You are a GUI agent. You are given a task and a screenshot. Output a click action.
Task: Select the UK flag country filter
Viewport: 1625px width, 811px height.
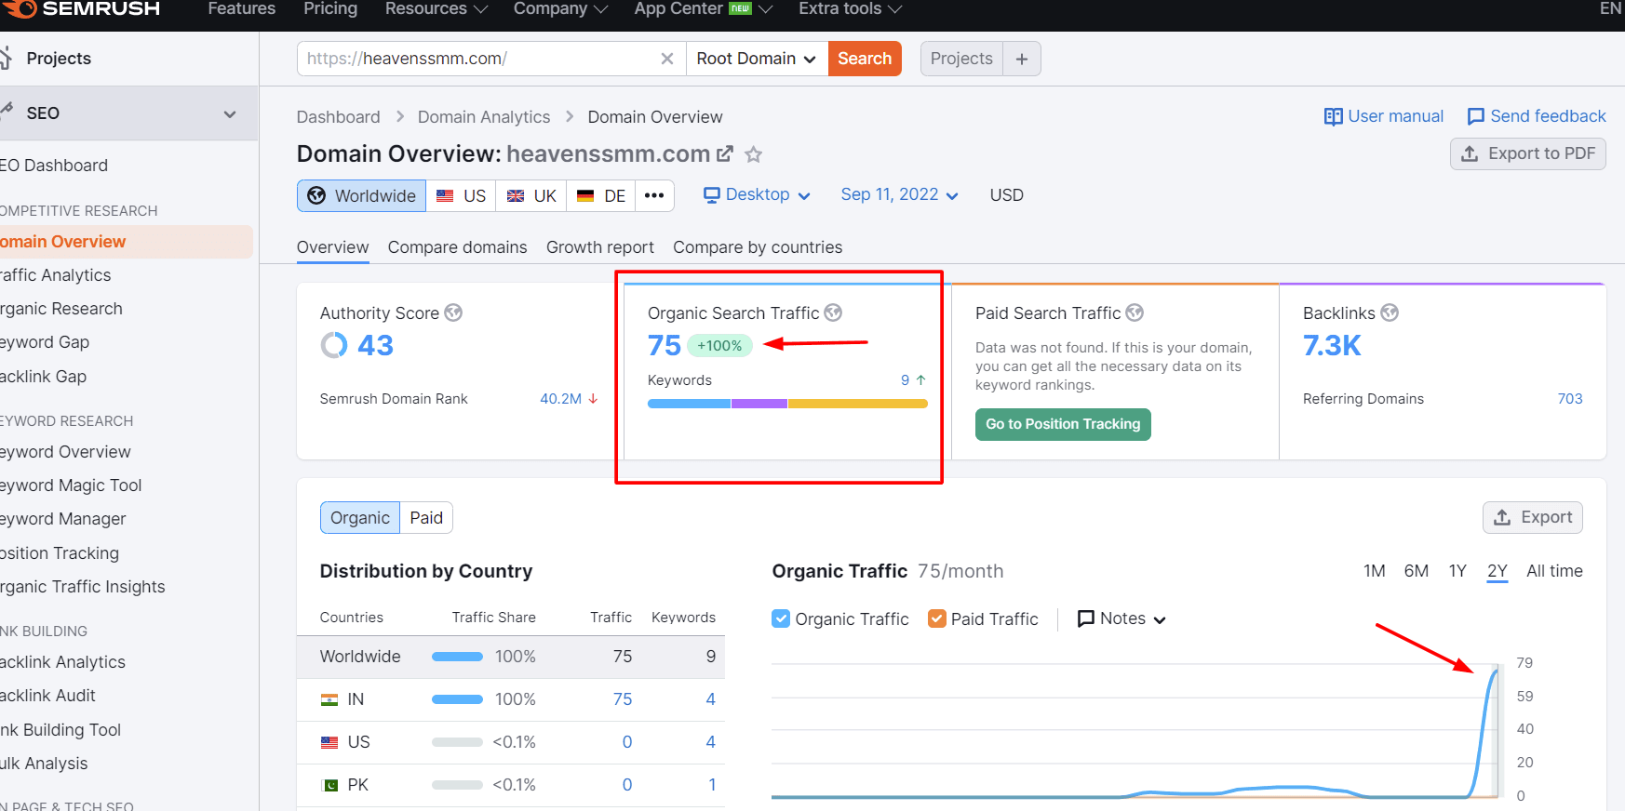[531, 195]
